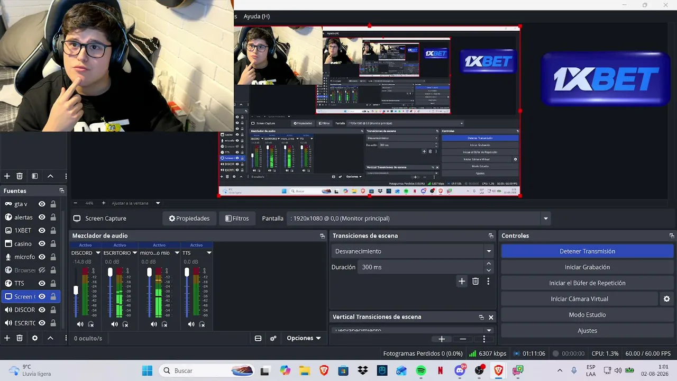Open Netflix from the taskbar

tap(440, 370)
